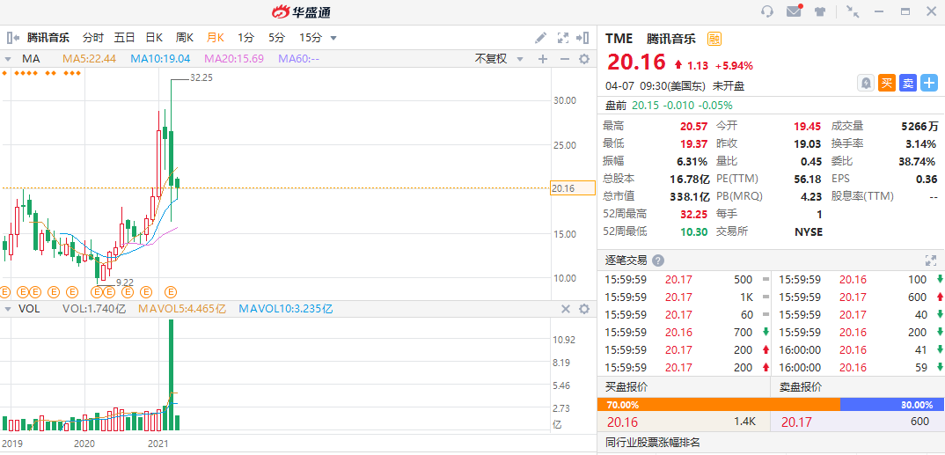Switch to the 日K chart tab
The width and height of the screenshot is (945, 455).
point(154,37)
